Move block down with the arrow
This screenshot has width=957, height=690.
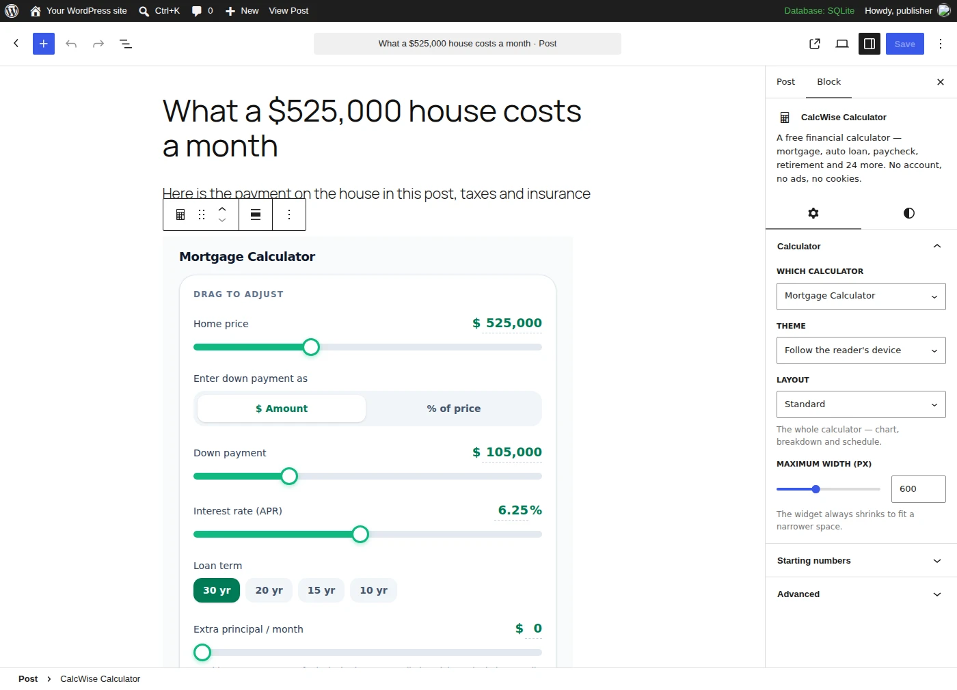coord(222,220)
